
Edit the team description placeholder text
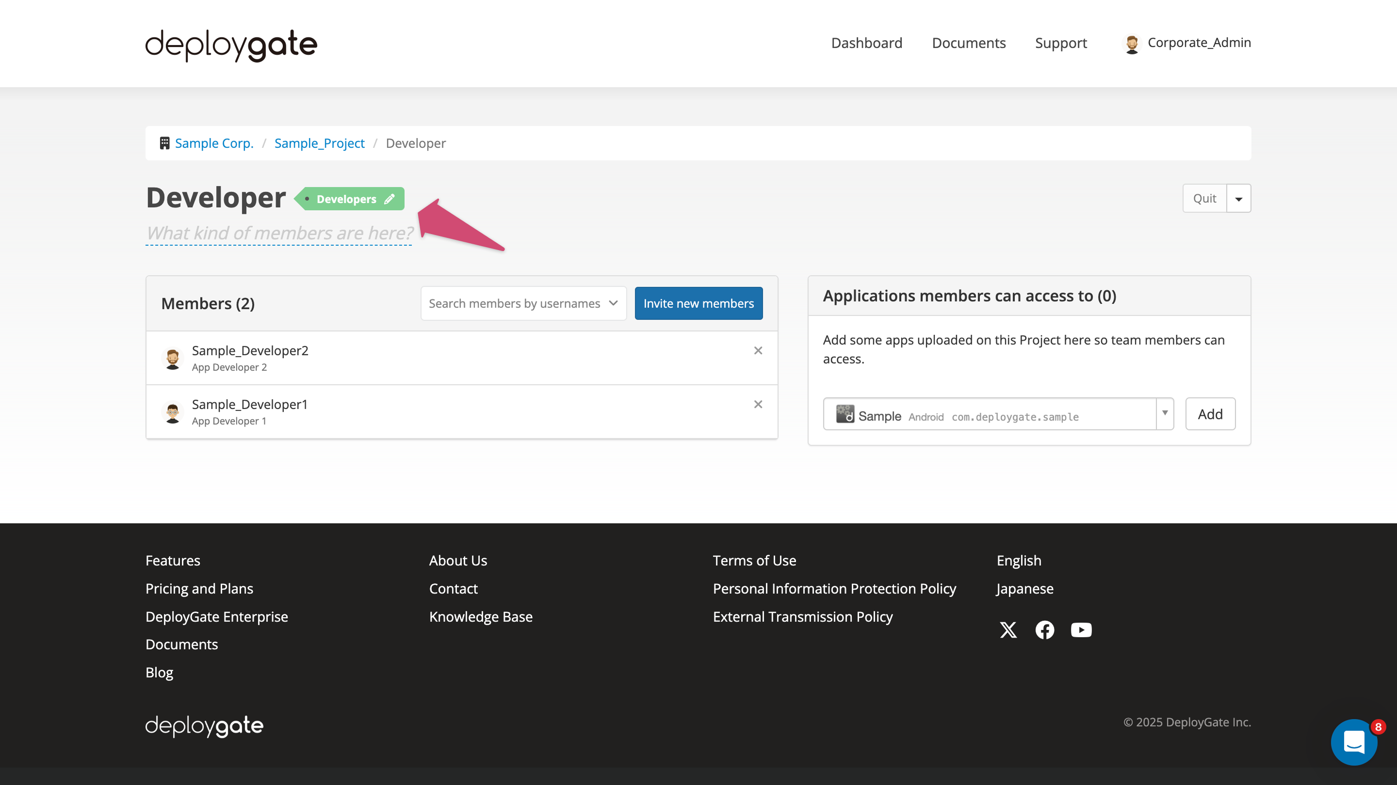tap(279, 233)
